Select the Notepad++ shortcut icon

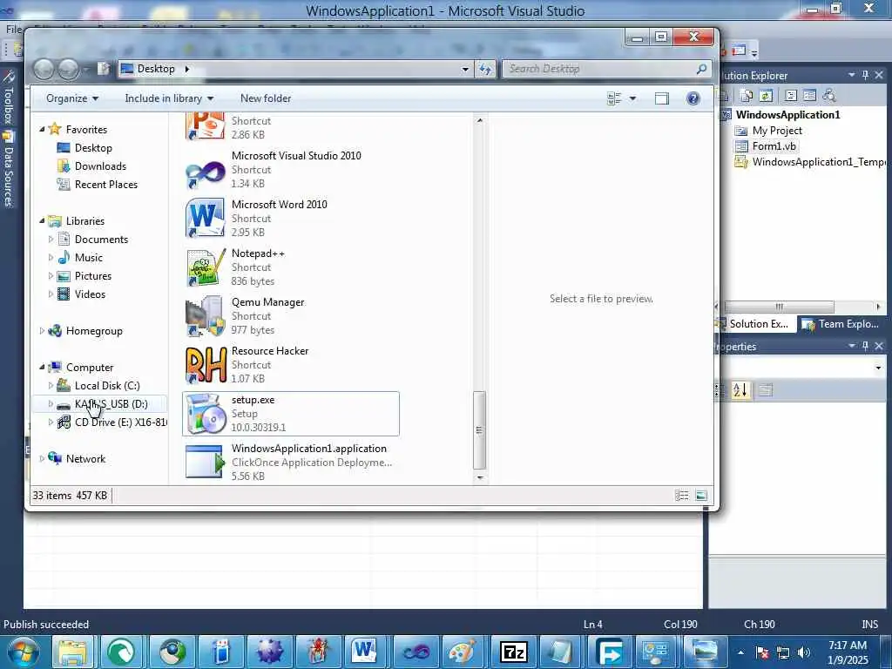[206, 267]
